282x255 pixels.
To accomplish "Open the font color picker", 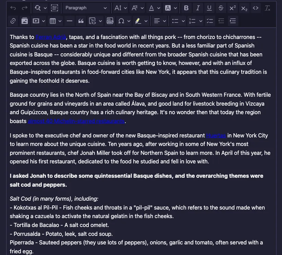I will [154, 8].
